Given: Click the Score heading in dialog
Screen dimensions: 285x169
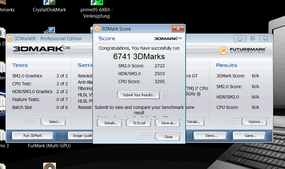Looking at the screenshot, I should coord(107,38).
